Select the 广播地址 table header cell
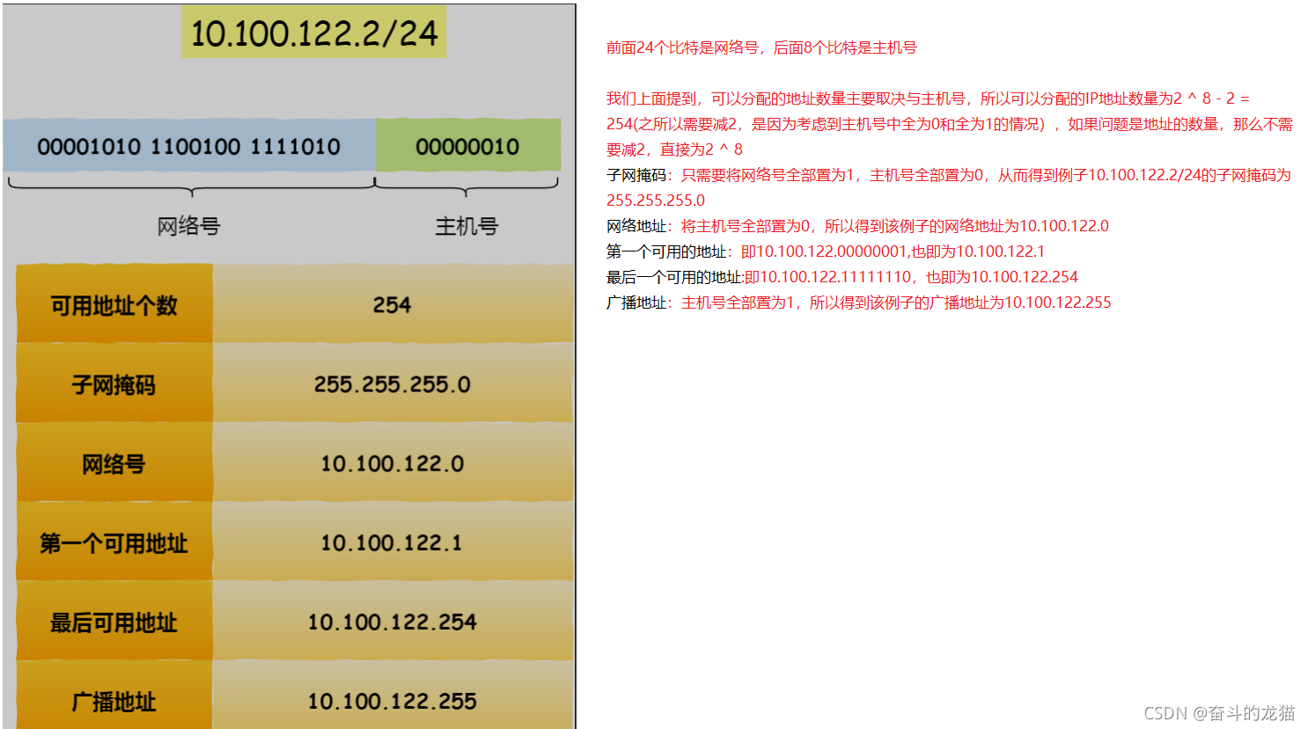Screen dimensions: 1308x729 tap(114, 696)
